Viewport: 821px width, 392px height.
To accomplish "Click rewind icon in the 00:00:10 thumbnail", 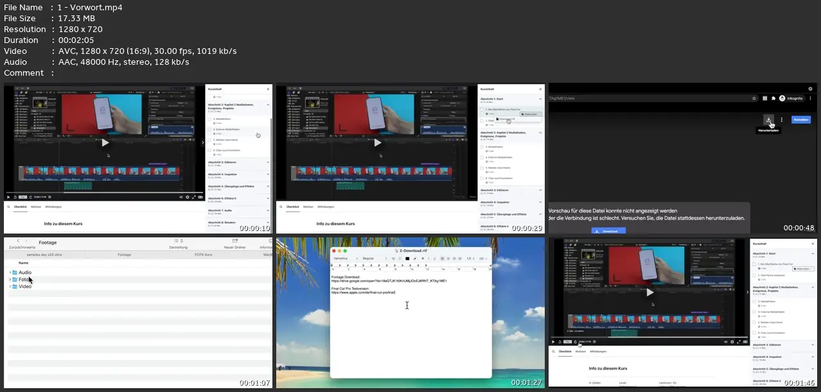I will 15,197.
